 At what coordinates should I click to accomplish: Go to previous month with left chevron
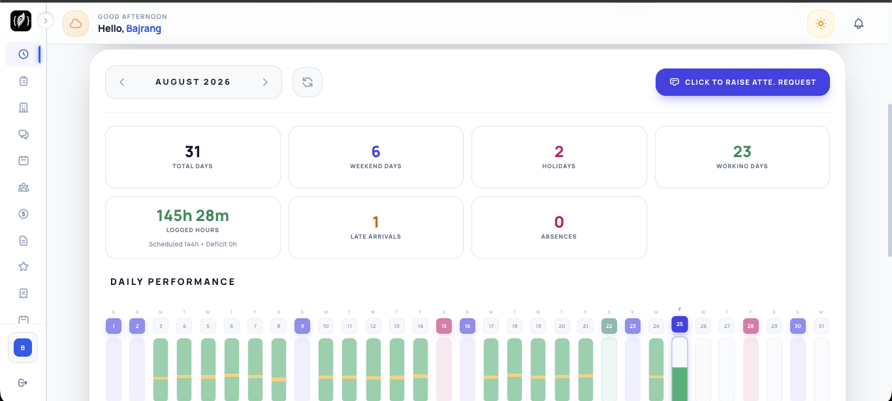(122, 82)
